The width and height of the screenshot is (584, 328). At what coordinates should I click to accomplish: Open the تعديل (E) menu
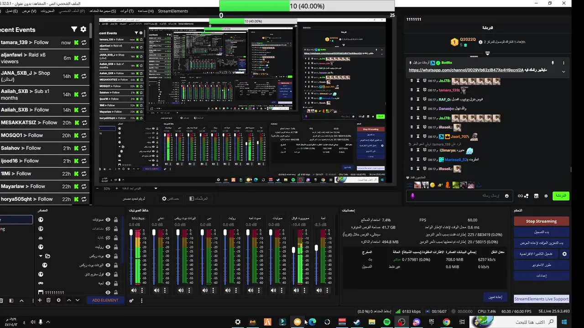[11, 11]
